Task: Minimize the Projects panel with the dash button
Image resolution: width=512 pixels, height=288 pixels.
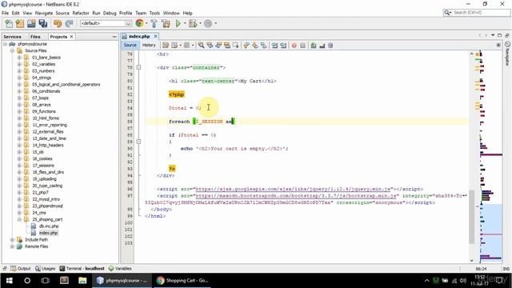Action: click(114, 37)
